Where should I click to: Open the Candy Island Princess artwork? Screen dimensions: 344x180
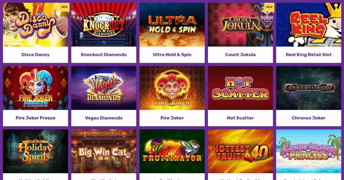pos(309,151)
